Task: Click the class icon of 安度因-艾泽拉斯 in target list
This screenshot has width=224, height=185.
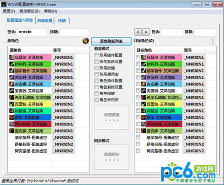Action: [x=143, y=91]
